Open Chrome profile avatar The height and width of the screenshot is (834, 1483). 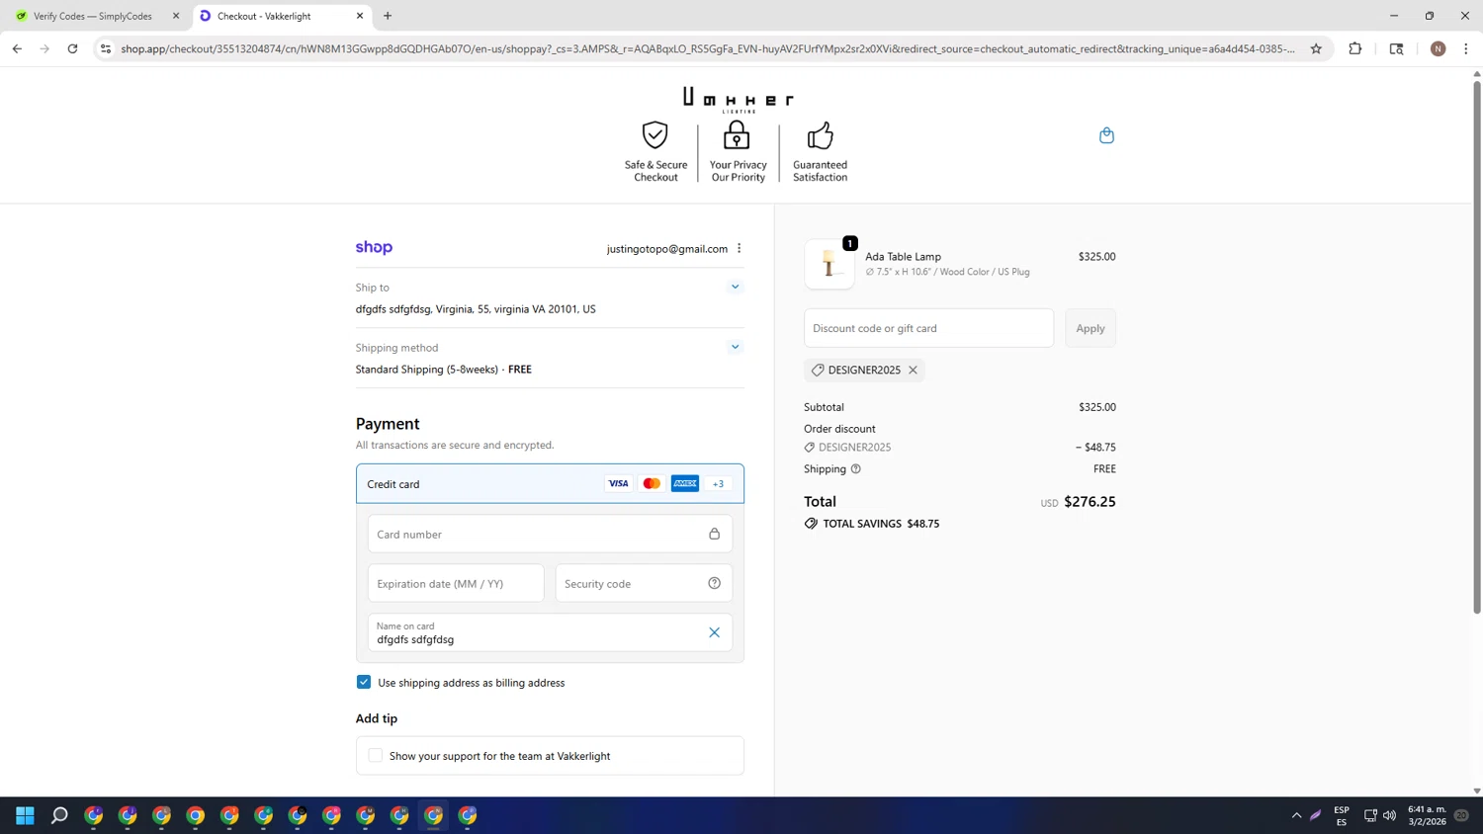[1438, 48]
